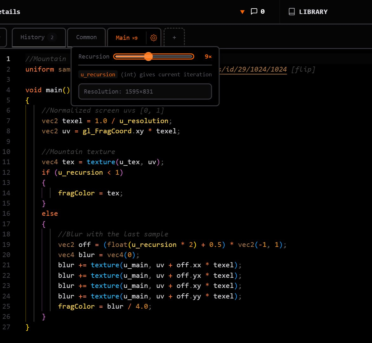Viewport: 372px width, 343px height.
Task: Expand the orange triangle dropdown
Action: [242, 12]
